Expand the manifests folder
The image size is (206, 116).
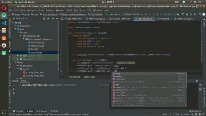coord(15,26)
